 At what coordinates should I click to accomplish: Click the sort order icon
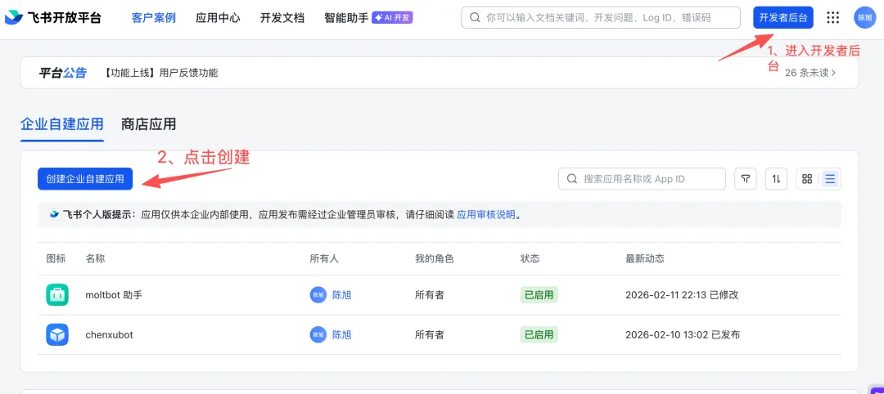click(x=776, y=179)
